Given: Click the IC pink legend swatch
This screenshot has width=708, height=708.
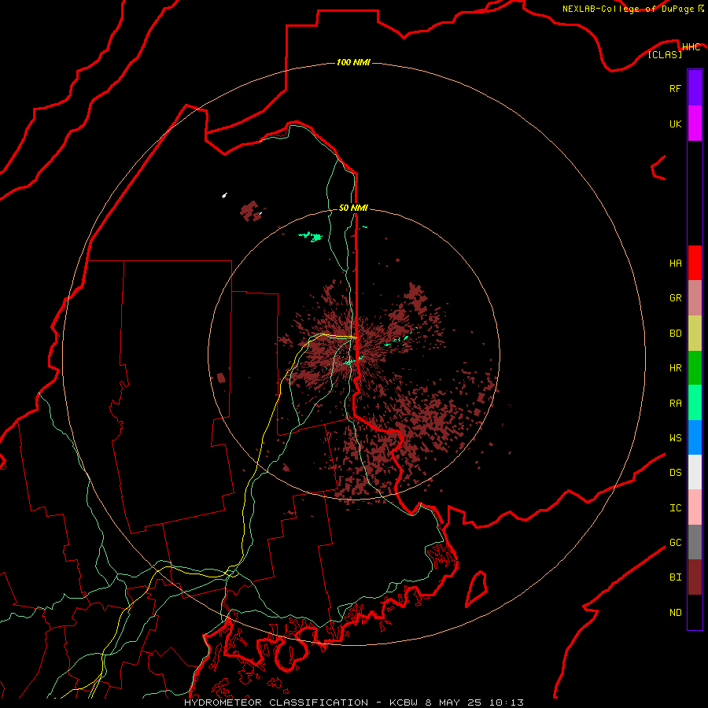Looking at the screenshot, I should coord(695,507).
